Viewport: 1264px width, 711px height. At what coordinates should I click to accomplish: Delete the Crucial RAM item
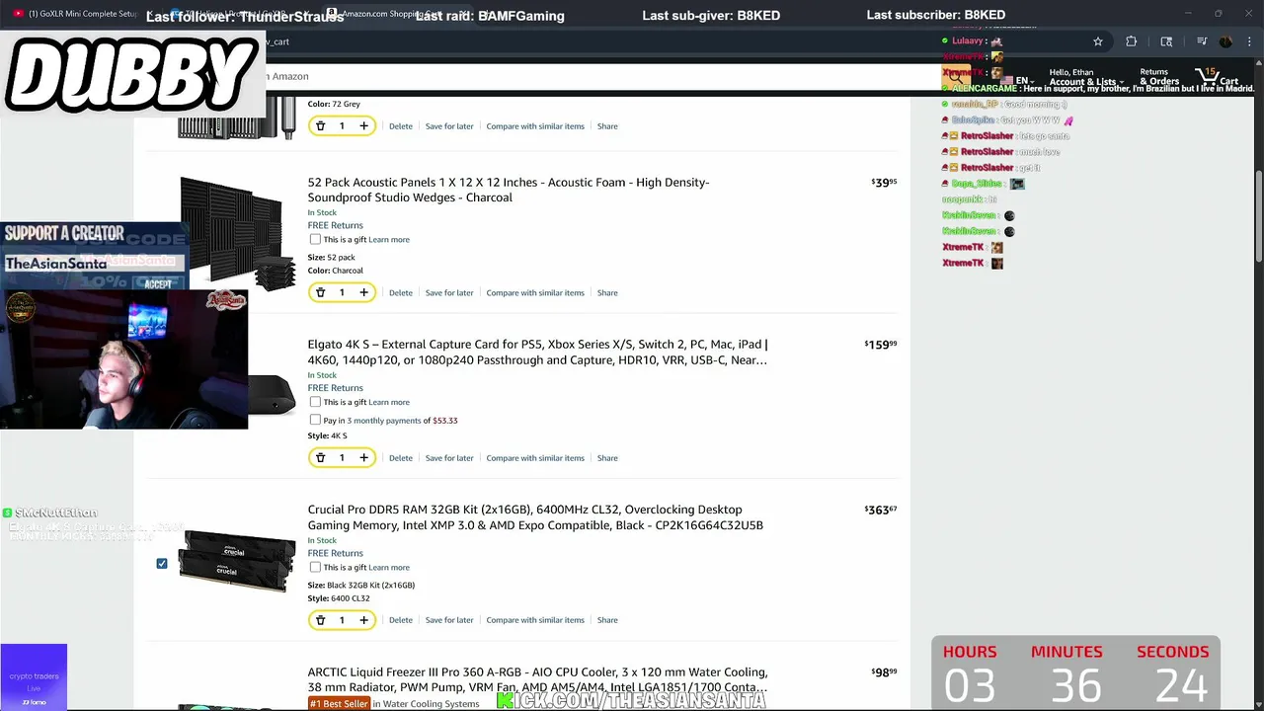click(401, 620)
